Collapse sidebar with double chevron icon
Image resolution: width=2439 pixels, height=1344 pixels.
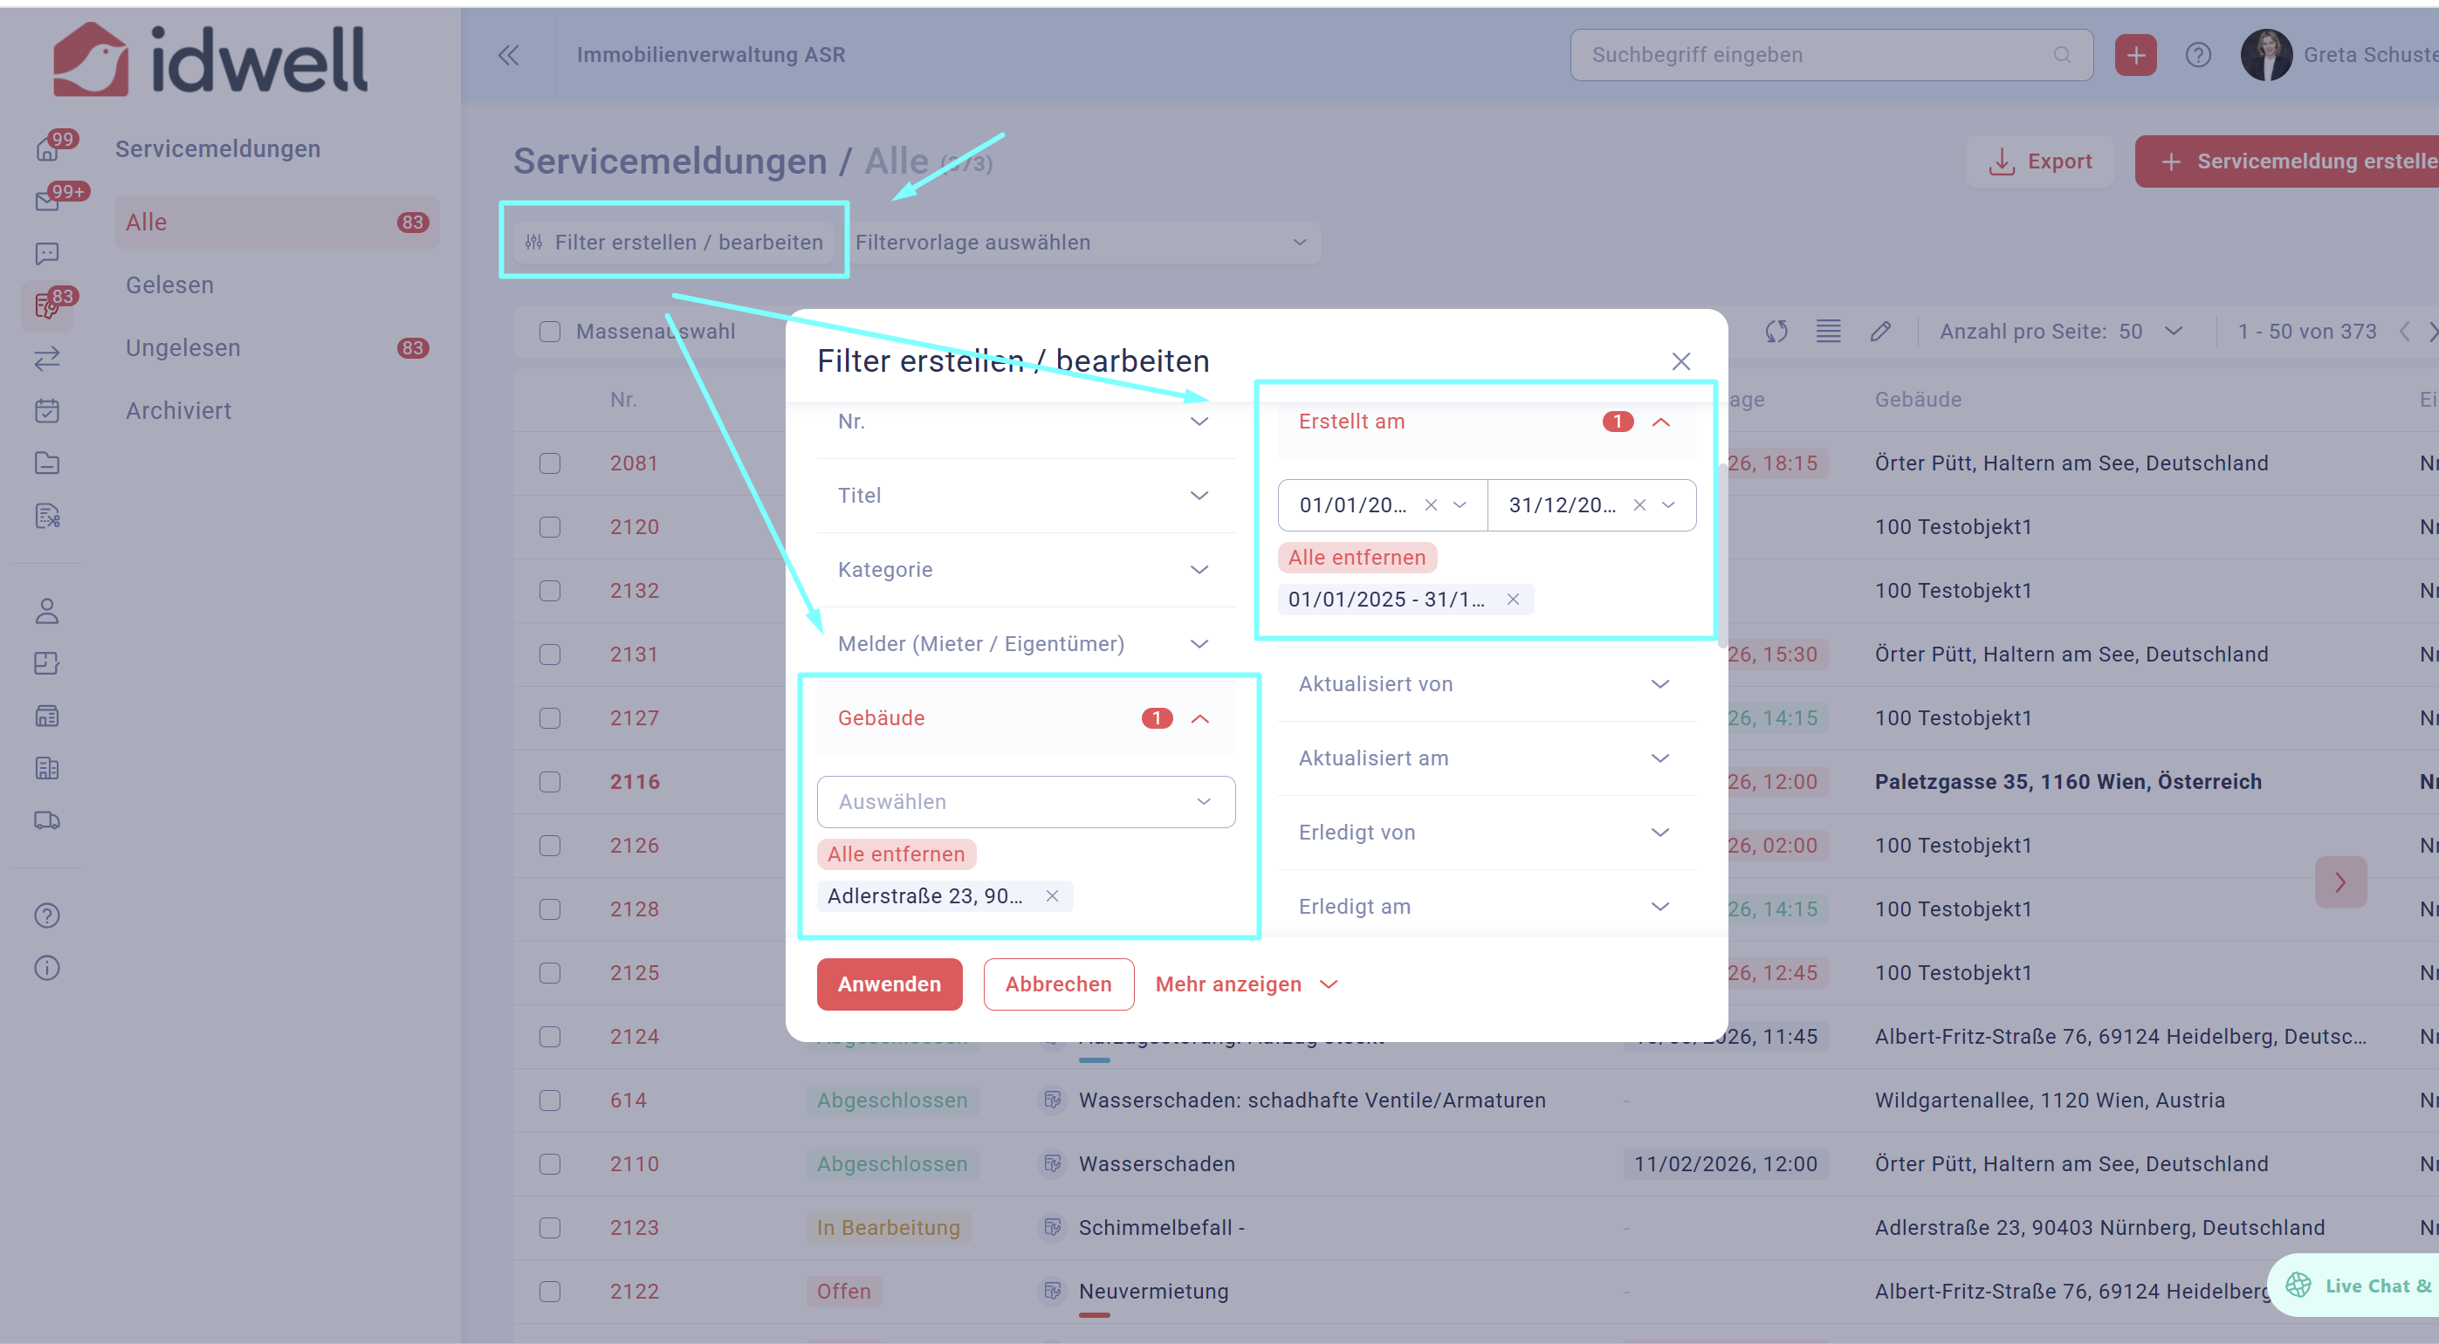pyautogui.click(x=508, y=55)
